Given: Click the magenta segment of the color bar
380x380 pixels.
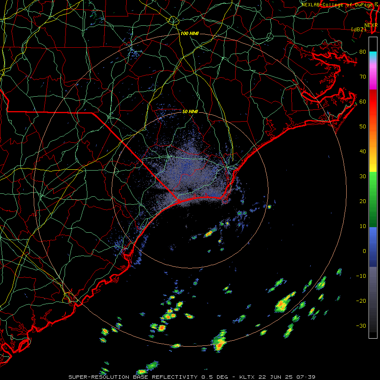Looking at the screenshot, I should tap(373, 76).
